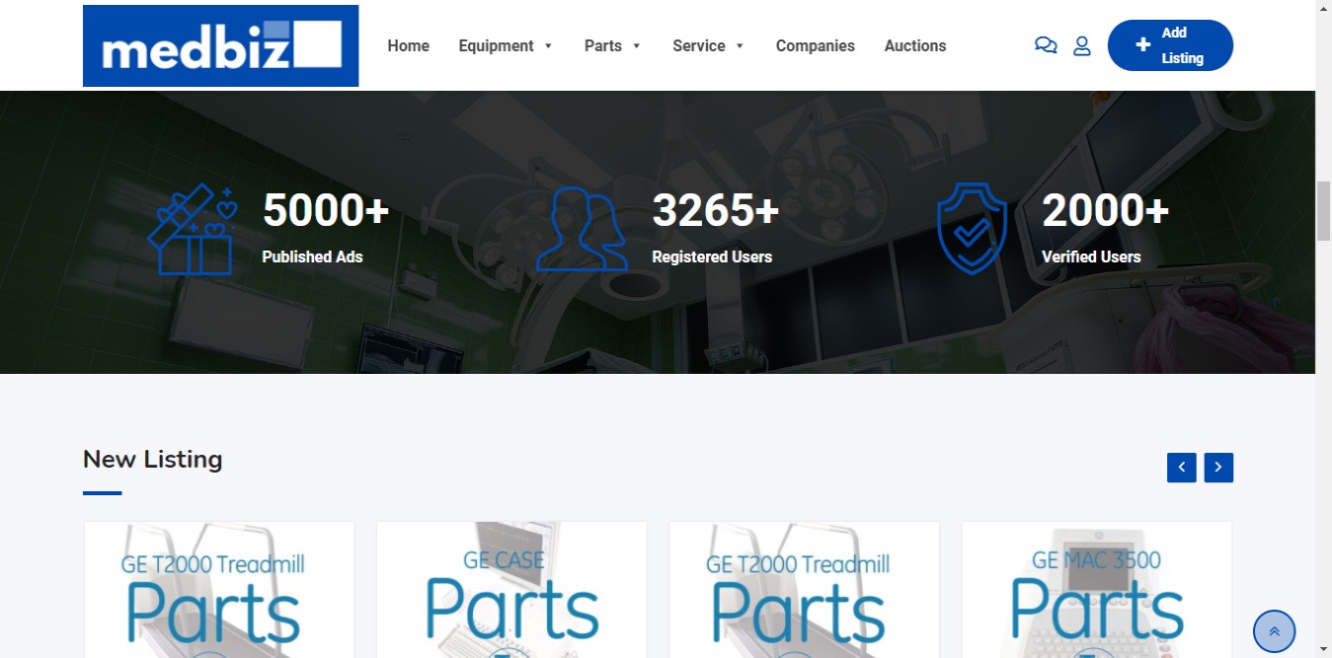1332x658 pixels.
Task: Go to previous New Listing slide
Action: [1181, 468]
